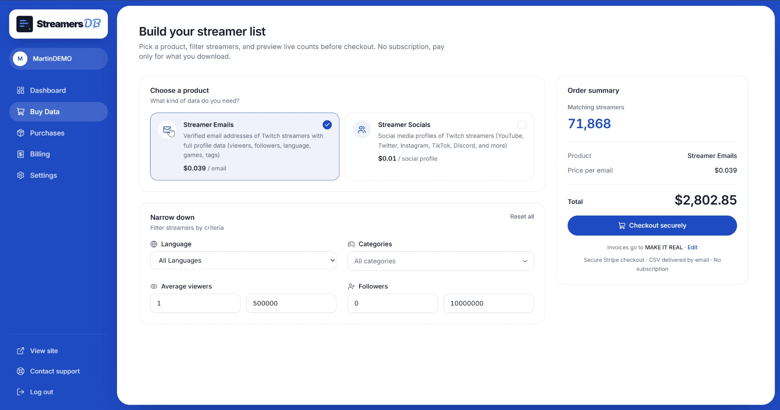Click the MartinDEMO account name
This screenshot has height=410, width=780.
tap(52, 59)
